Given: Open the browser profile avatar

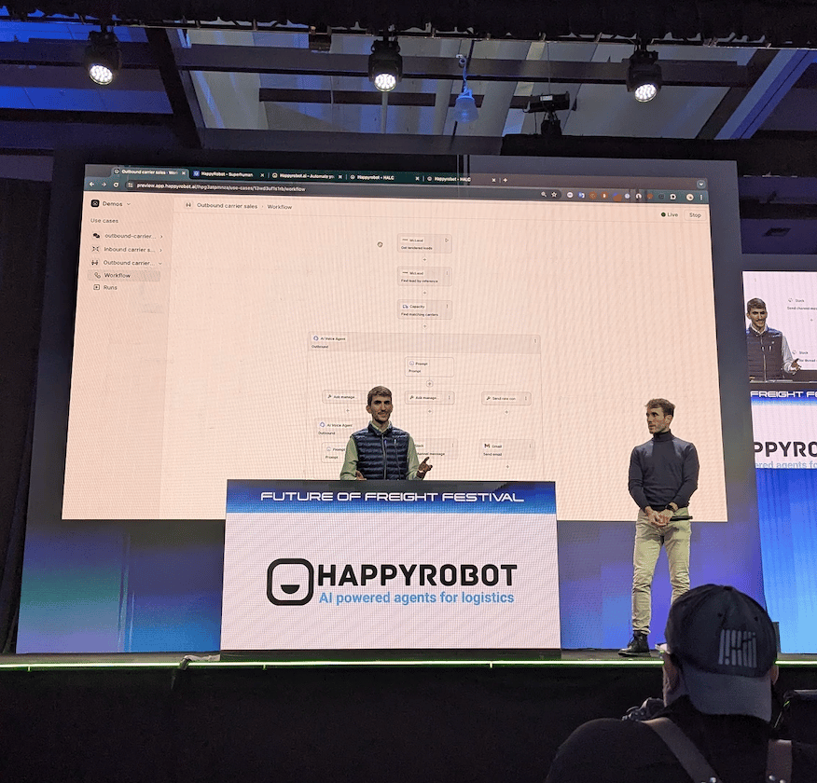Looking at the screenshot, I should [690, 198].
